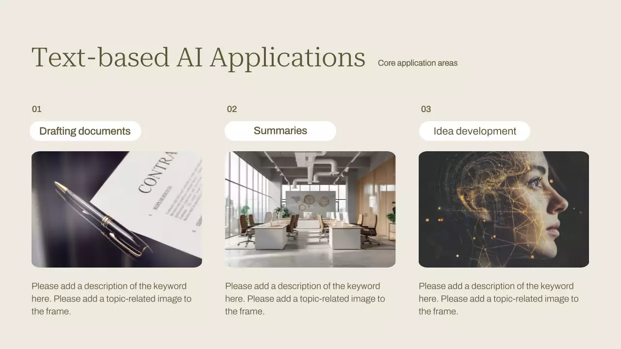Select description text under Summaries image
The width and height of the screenshot is (621, 349).
pos(305,299)
